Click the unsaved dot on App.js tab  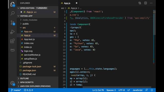77,3
